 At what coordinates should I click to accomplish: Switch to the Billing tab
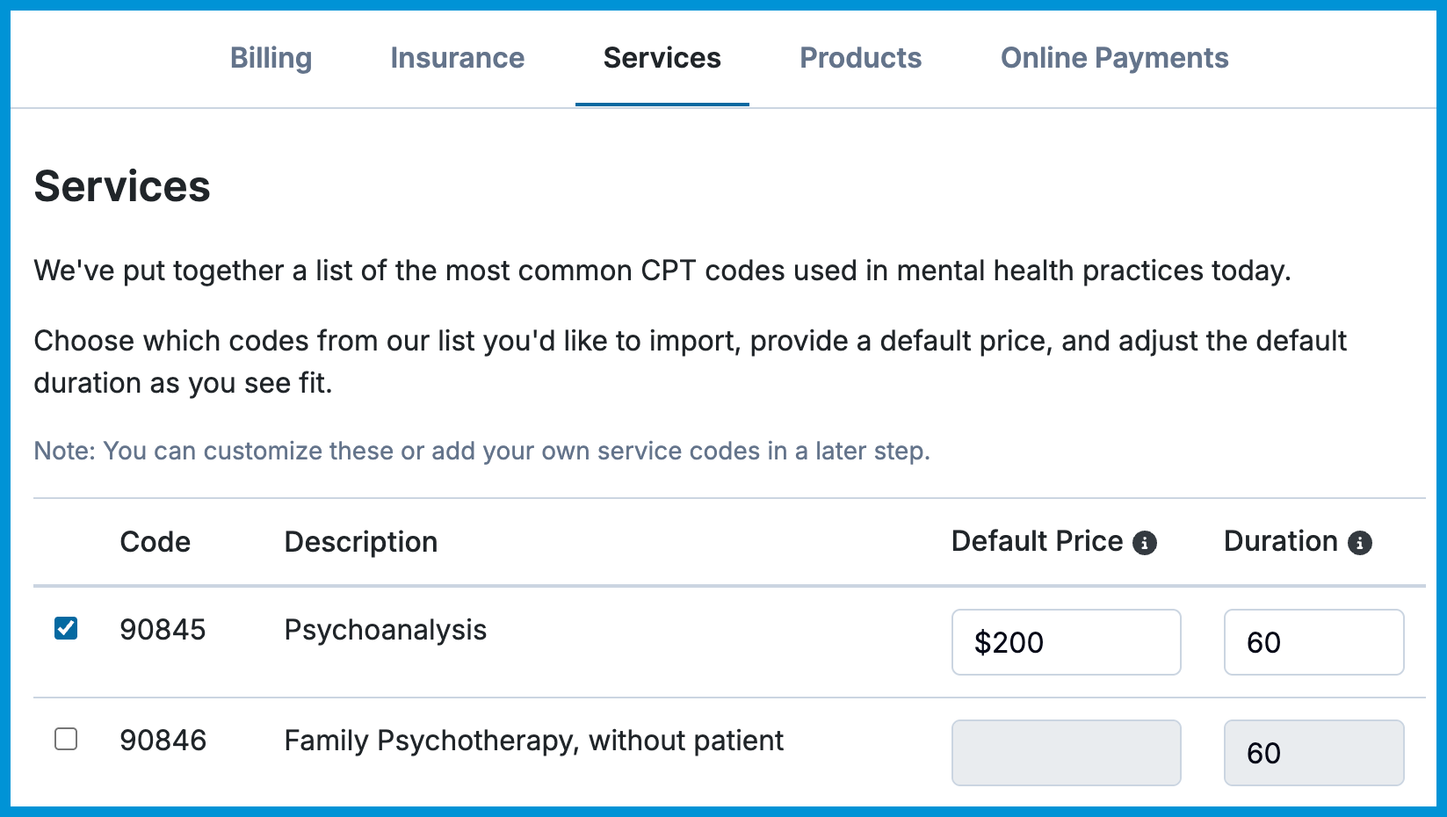(x=271, y=58)
